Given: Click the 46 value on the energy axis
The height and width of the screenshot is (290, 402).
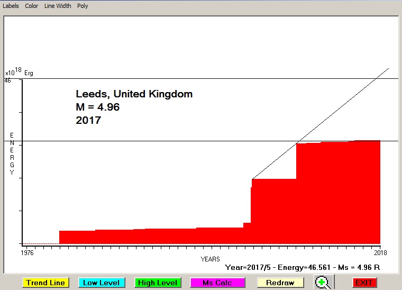Looking at the screenshot, I should tap(7, 80).
